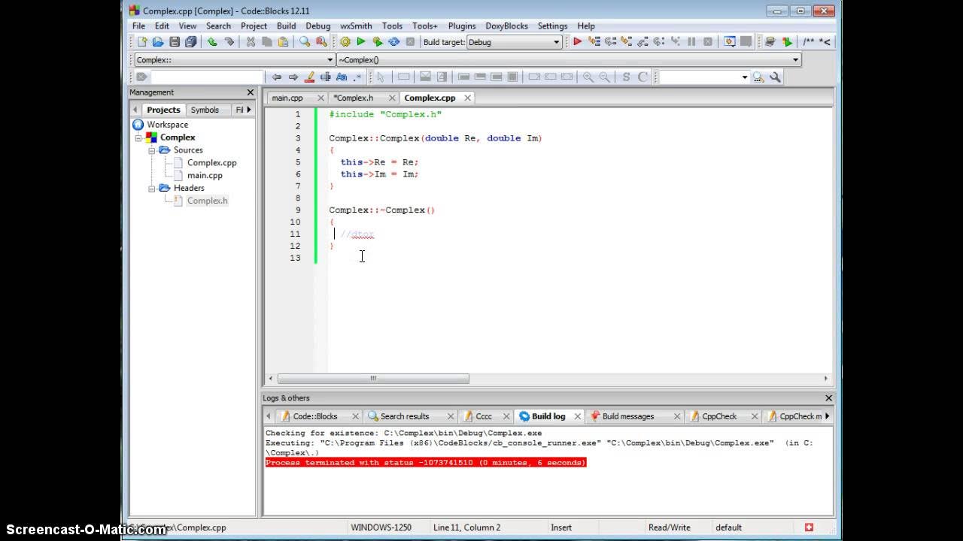The image size is (963, 541).
Task: Click the Toggle highlight pen icon
Action: [309, 77]
